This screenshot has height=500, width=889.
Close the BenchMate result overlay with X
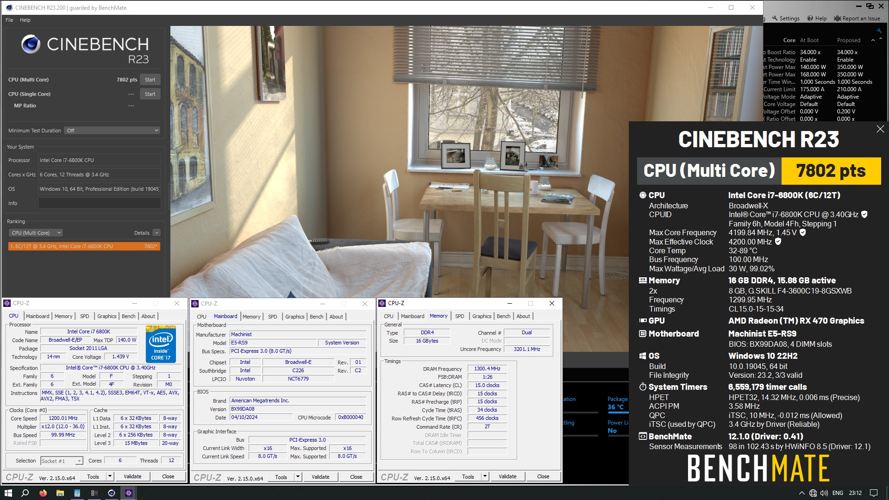[x=880, y=129]
